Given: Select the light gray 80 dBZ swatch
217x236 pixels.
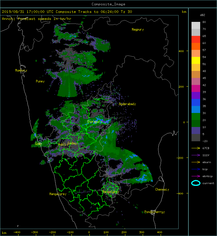Looking at the screenshot, I should pos(196,26).
